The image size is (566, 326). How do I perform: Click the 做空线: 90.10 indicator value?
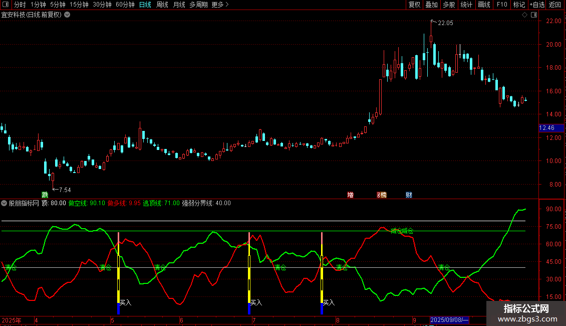tap(87, 203)
